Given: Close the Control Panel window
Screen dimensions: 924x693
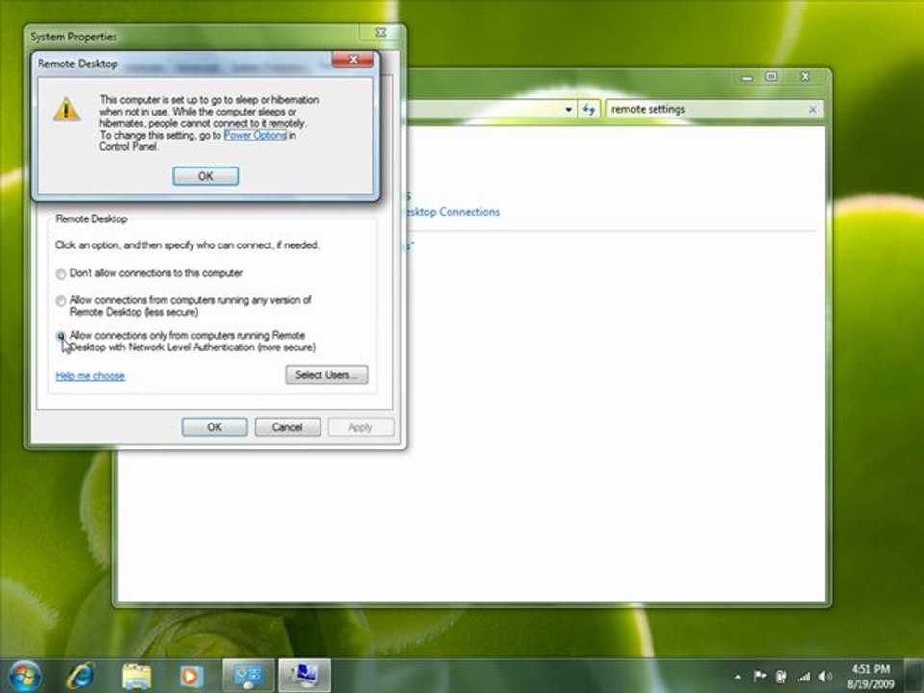Looking at the screenshot, I should point(805,77).
